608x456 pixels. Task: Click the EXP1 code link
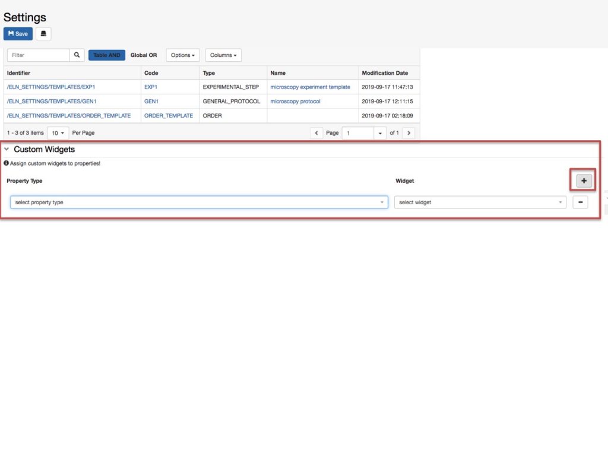point(150,87)
